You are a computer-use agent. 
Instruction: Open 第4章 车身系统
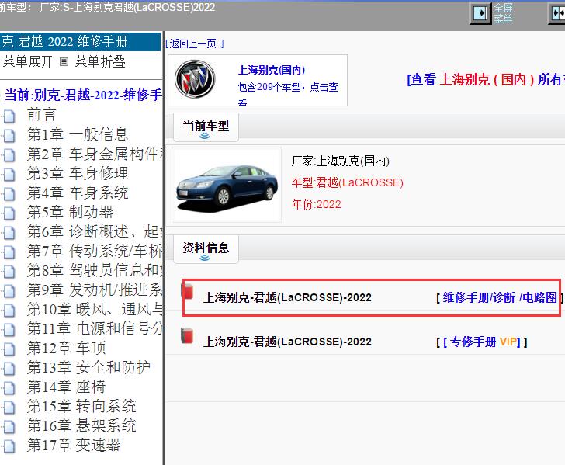(x=78, y=193)
